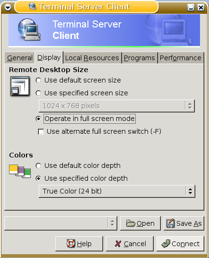
Task: Click the title bar Terminal Server Client icon
Action: coord(33,7)
